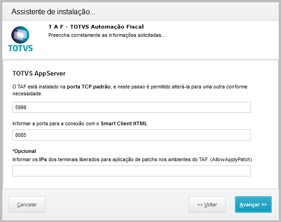Proceed by pressing Avançar
The image size is (281, 222).
(x=253, y=204)
